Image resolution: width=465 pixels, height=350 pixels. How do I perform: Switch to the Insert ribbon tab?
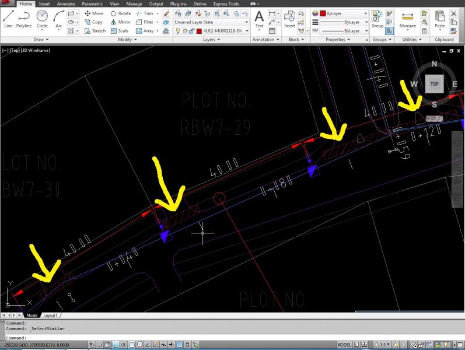click(44, 4)
